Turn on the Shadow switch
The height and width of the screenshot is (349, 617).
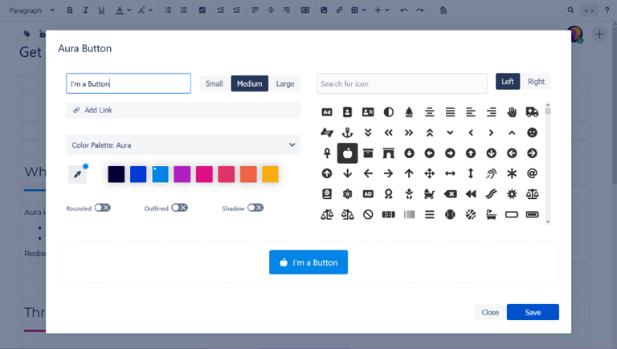click(x=255, y=208)
